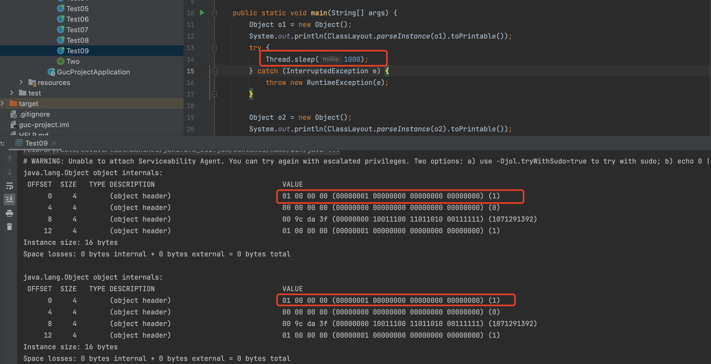The width and height of the screenshot is (711, 364).
Task: Open the Two annotation file
Action: tap(73, 61)
